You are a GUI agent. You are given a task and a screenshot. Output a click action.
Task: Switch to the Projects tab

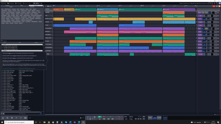[10, 3]
